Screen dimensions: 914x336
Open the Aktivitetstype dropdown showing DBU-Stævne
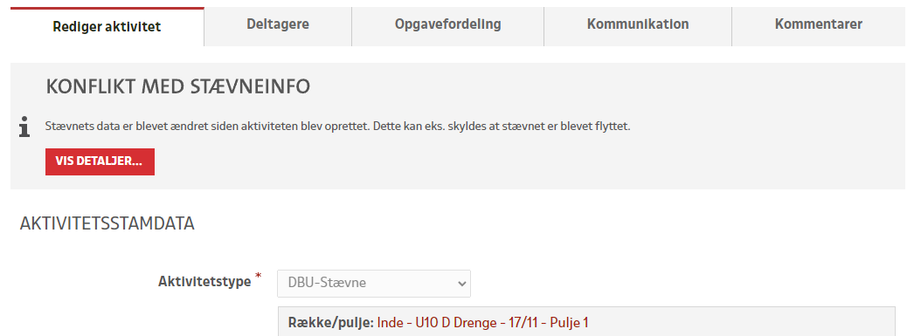click(374, 284)
